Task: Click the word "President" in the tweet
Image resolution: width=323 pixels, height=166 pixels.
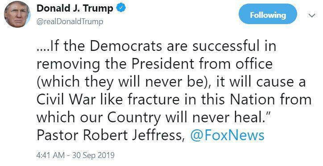Action: point(162,64)
